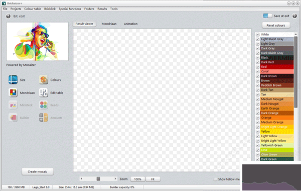Switch to the Mondriaan tab
The height and width of the screenshot is (191, 301).
(x=109, y=24)
